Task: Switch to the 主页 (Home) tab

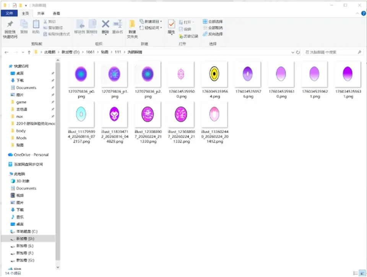Action: pos(25,14)
